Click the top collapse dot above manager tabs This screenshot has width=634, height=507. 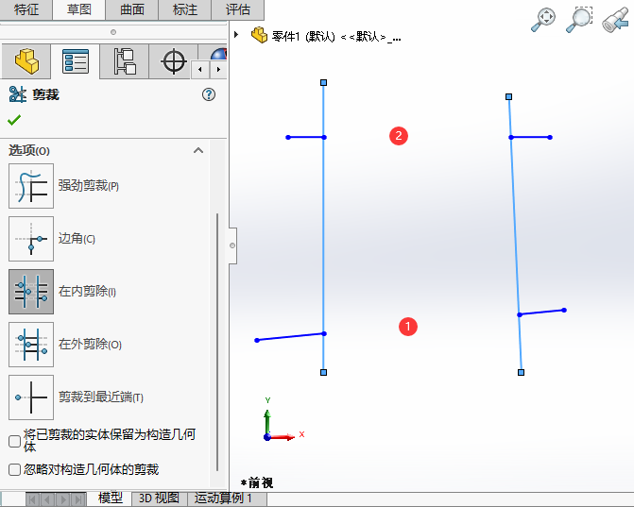113,32
